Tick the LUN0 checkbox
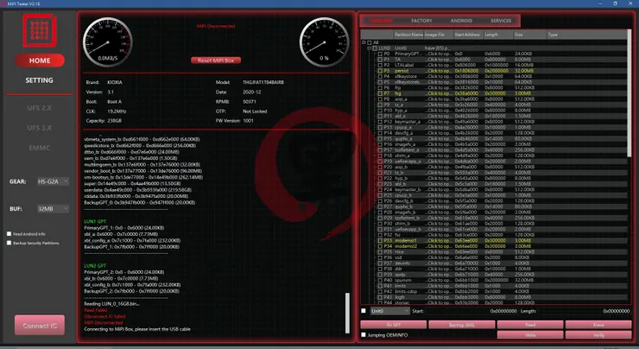Screen dimensions: 639x349 (x=375, y=48)
